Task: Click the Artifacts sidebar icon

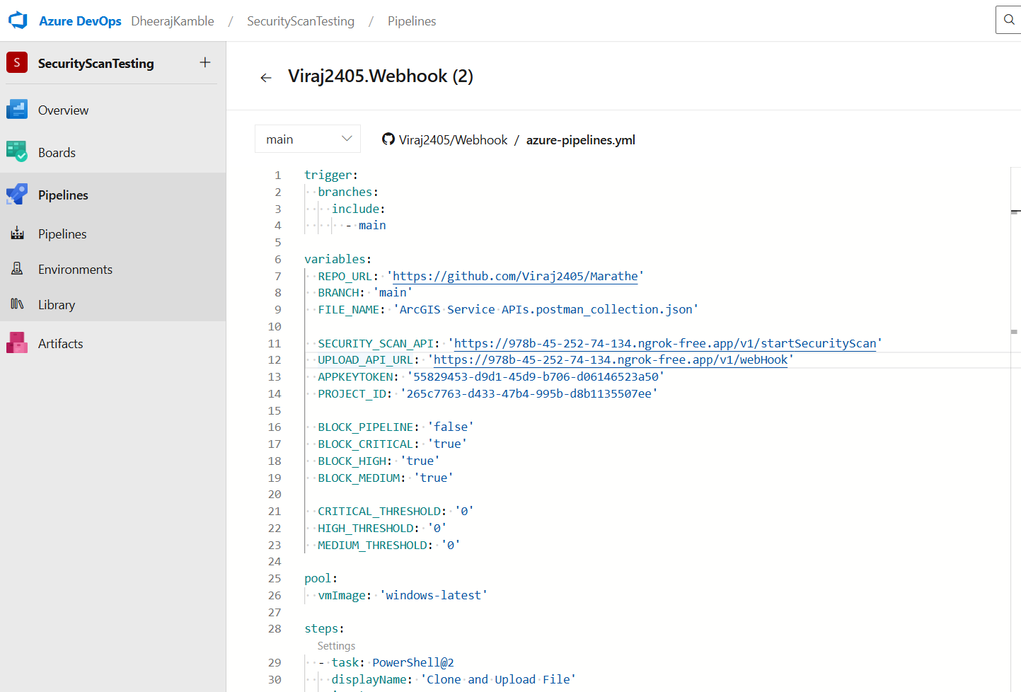Action: click(17, 343)
